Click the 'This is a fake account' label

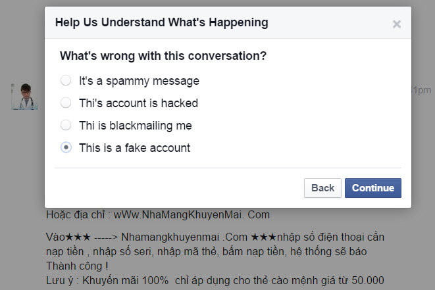[134, 148]
